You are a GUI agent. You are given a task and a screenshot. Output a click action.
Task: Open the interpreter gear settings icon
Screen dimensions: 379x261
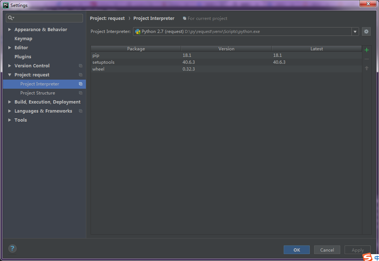point(366,31)
